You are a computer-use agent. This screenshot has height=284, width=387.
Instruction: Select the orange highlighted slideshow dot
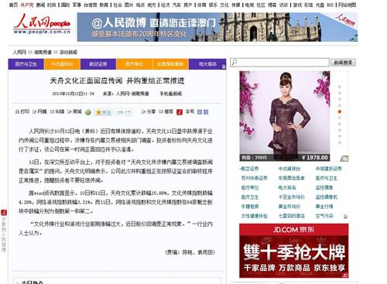click(x=340, y=111)
